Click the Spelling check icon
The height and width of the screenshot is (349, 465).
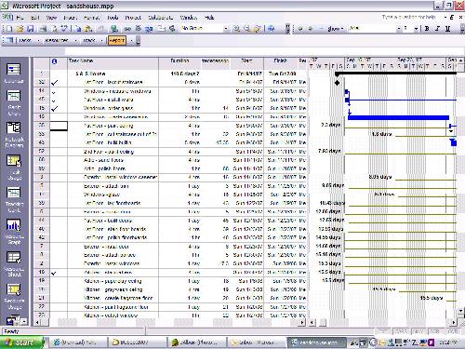(64, 29)
